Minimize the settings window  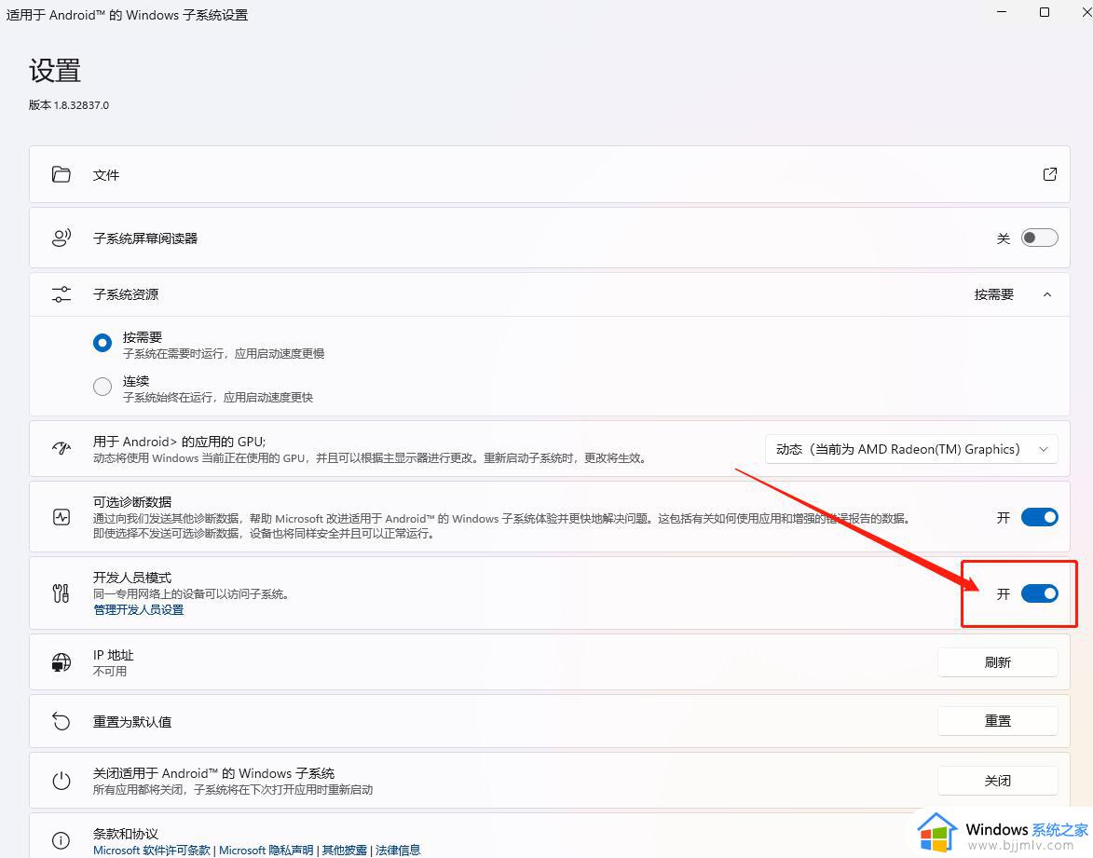coord(1003,12)
